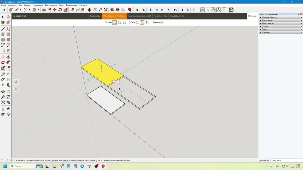The image size is (303, 170).
Task: Toggle the highlighted Оси axis mode
Action: [142, 22]
